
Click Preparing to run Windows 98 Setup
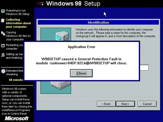[x=18, y=12]
